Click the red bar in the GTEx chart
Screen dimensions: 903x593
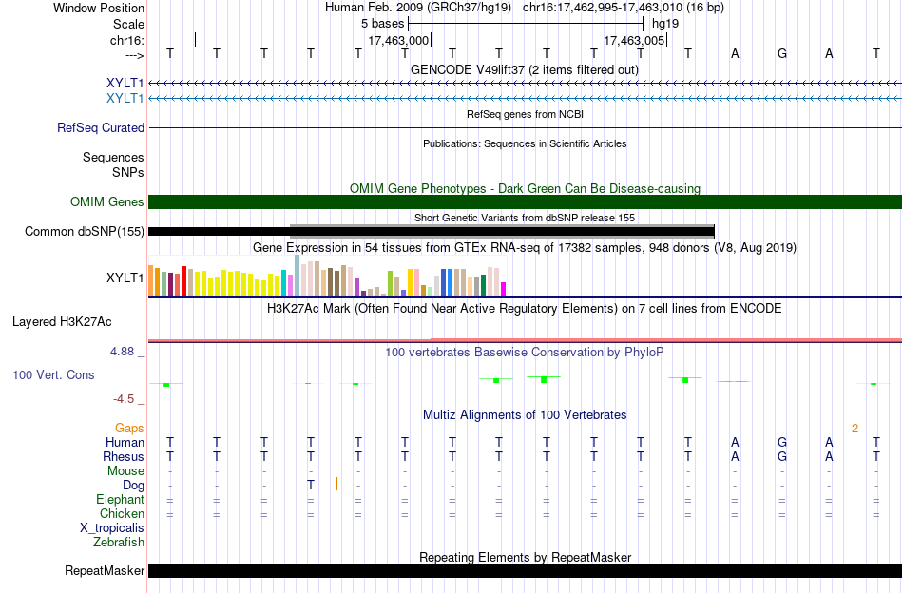[x=183, y=281]
